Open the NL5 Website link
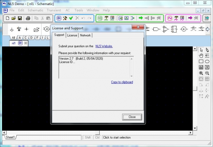Screen dimensions: 213x147 pyautogui.click(x=104, y=46)
